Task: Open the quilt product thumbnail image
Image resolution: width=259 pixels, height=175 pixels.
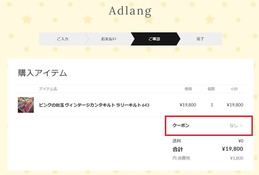Action: 26,105
